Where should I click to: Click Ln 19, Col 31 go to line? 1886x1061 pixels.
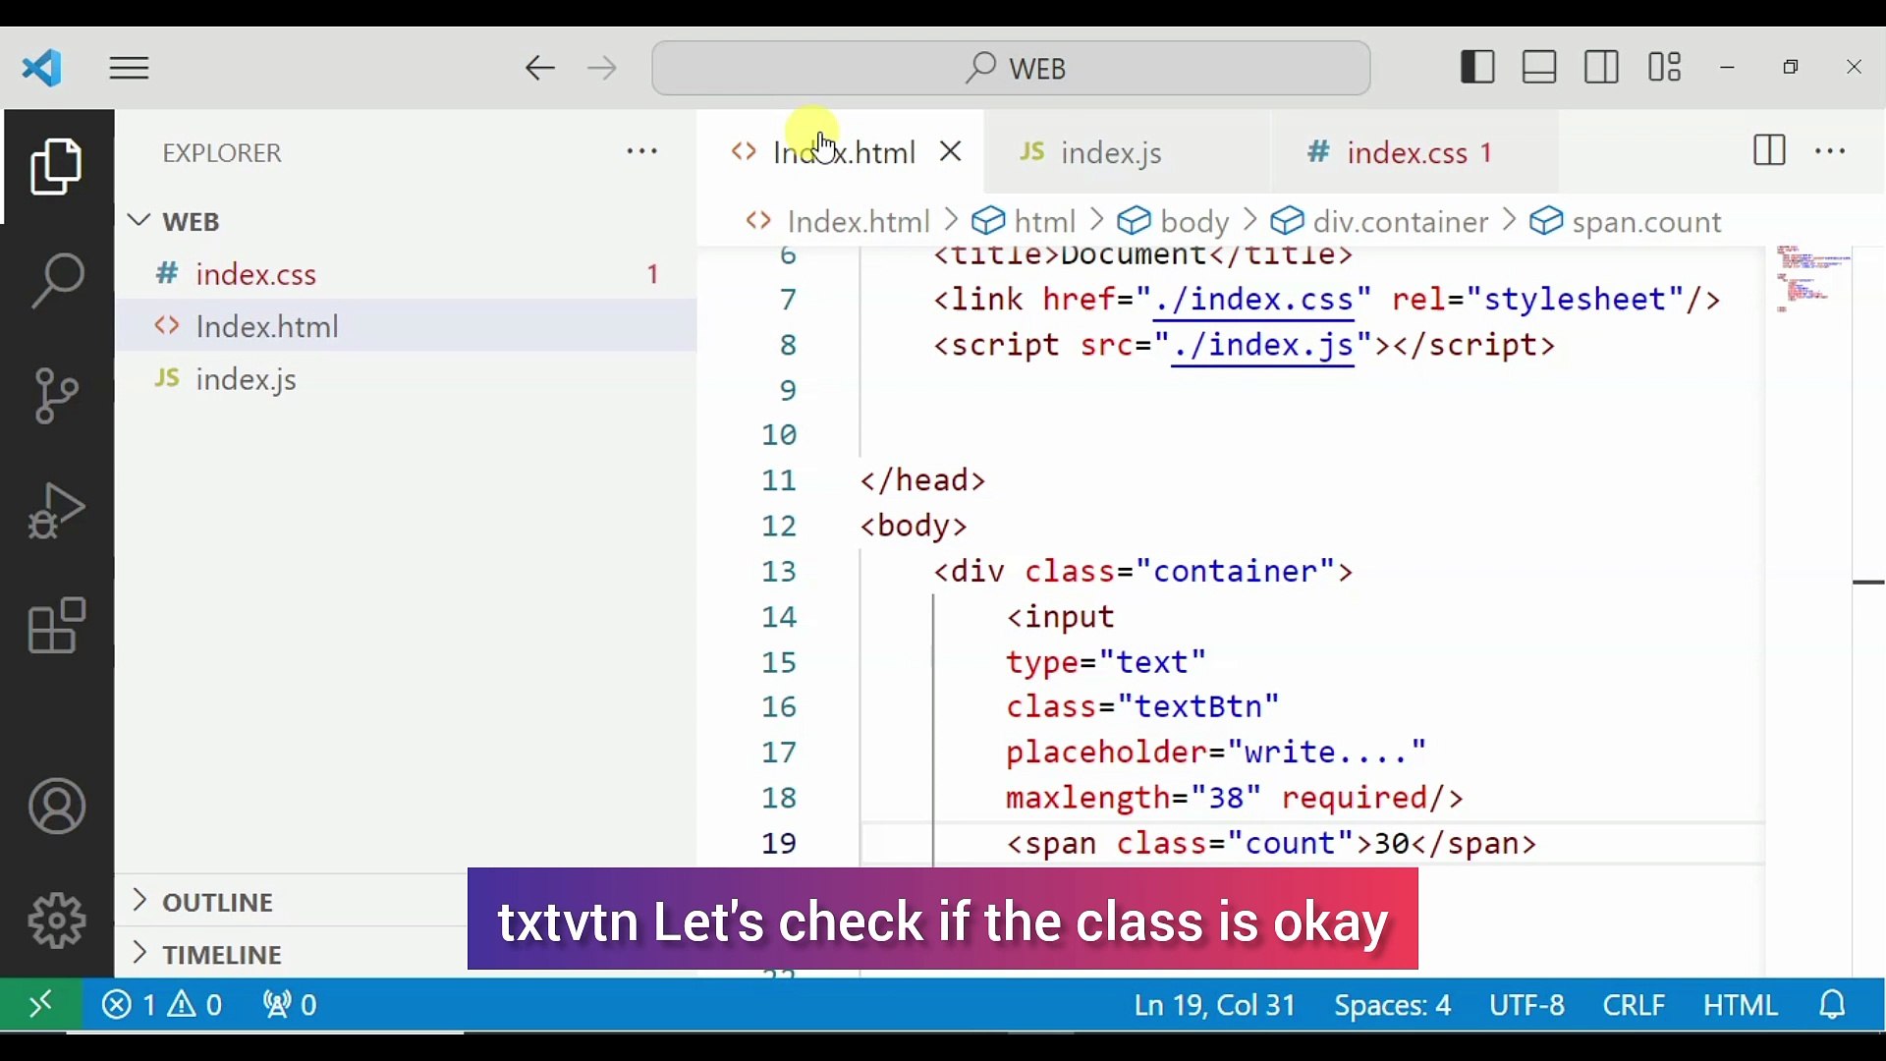pyautogui.click(x=1215, y=1005)
